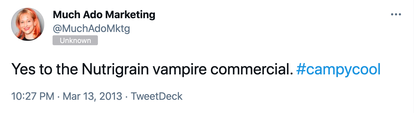Click the year 2013 in the tweet date
Screen dimensions: 414x113
pyautogui.click(x=110, y=96)
